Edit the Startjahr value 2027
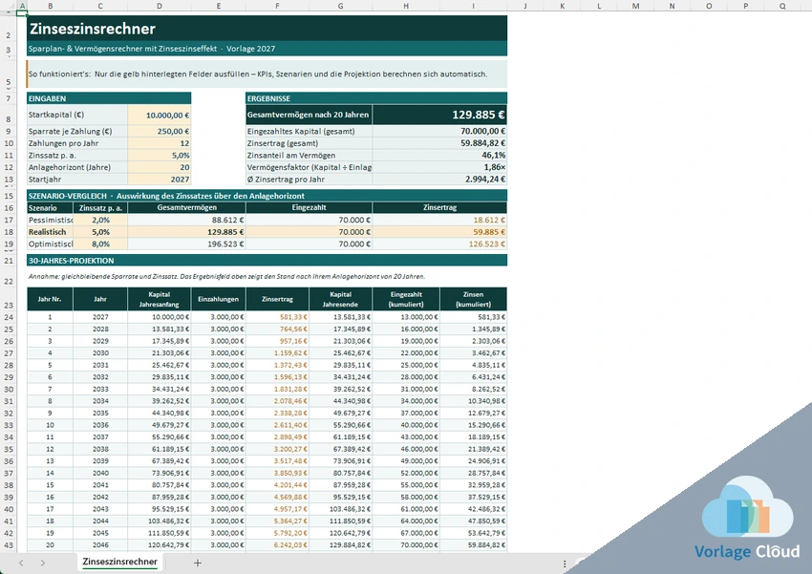The width and height of the screenshot is (812, 574). [159, 180]
